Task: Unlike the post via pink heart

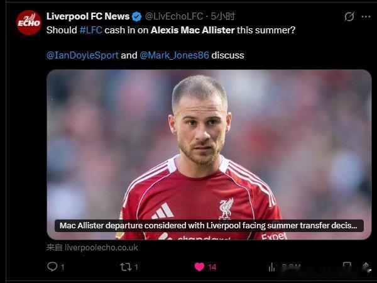Action: tap(199, 267)
